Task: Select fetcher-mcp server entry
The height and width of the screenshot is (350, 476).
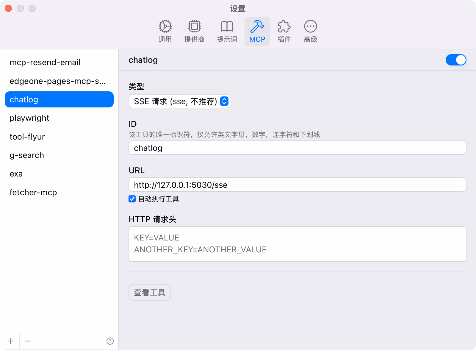Action: pos(33,193)
